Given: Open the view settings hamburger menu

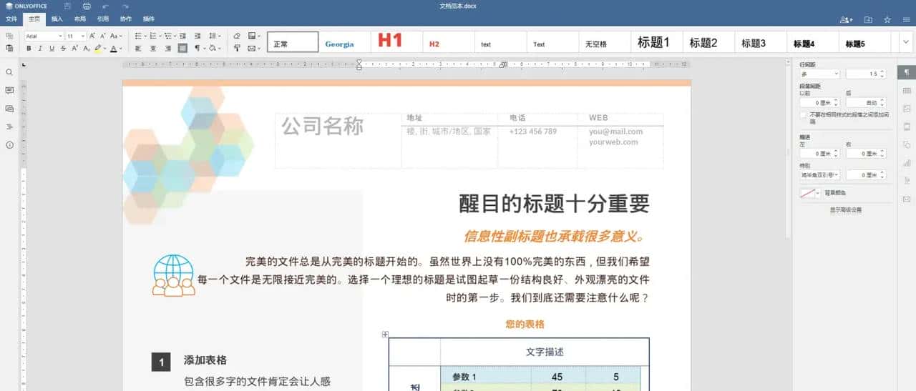Looking at the screenshot, I should tap(906, 20).
